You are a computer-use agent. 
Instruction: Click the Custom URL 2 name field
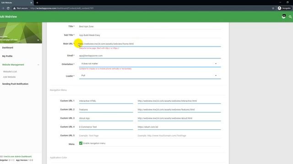pyautogui.click(x=106, y=109)
